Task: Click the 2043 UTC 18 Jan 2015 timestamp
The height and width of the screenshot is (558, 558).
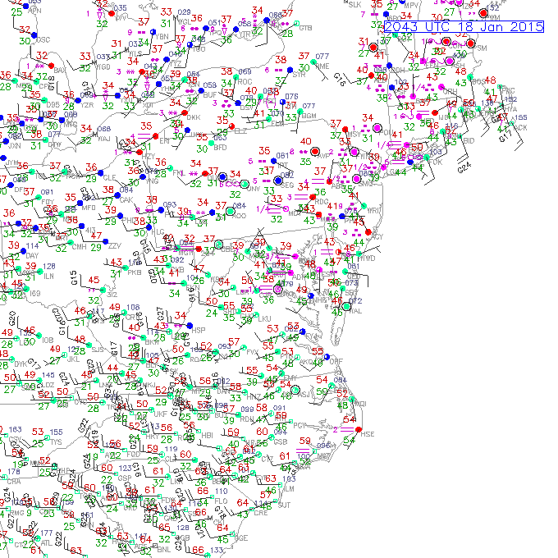Action: click(x=464, y=27)
